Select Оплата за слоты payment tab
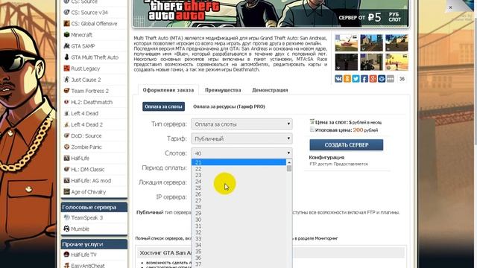Image resolution: width=477 pixels, height=268 pixels. 163,106
